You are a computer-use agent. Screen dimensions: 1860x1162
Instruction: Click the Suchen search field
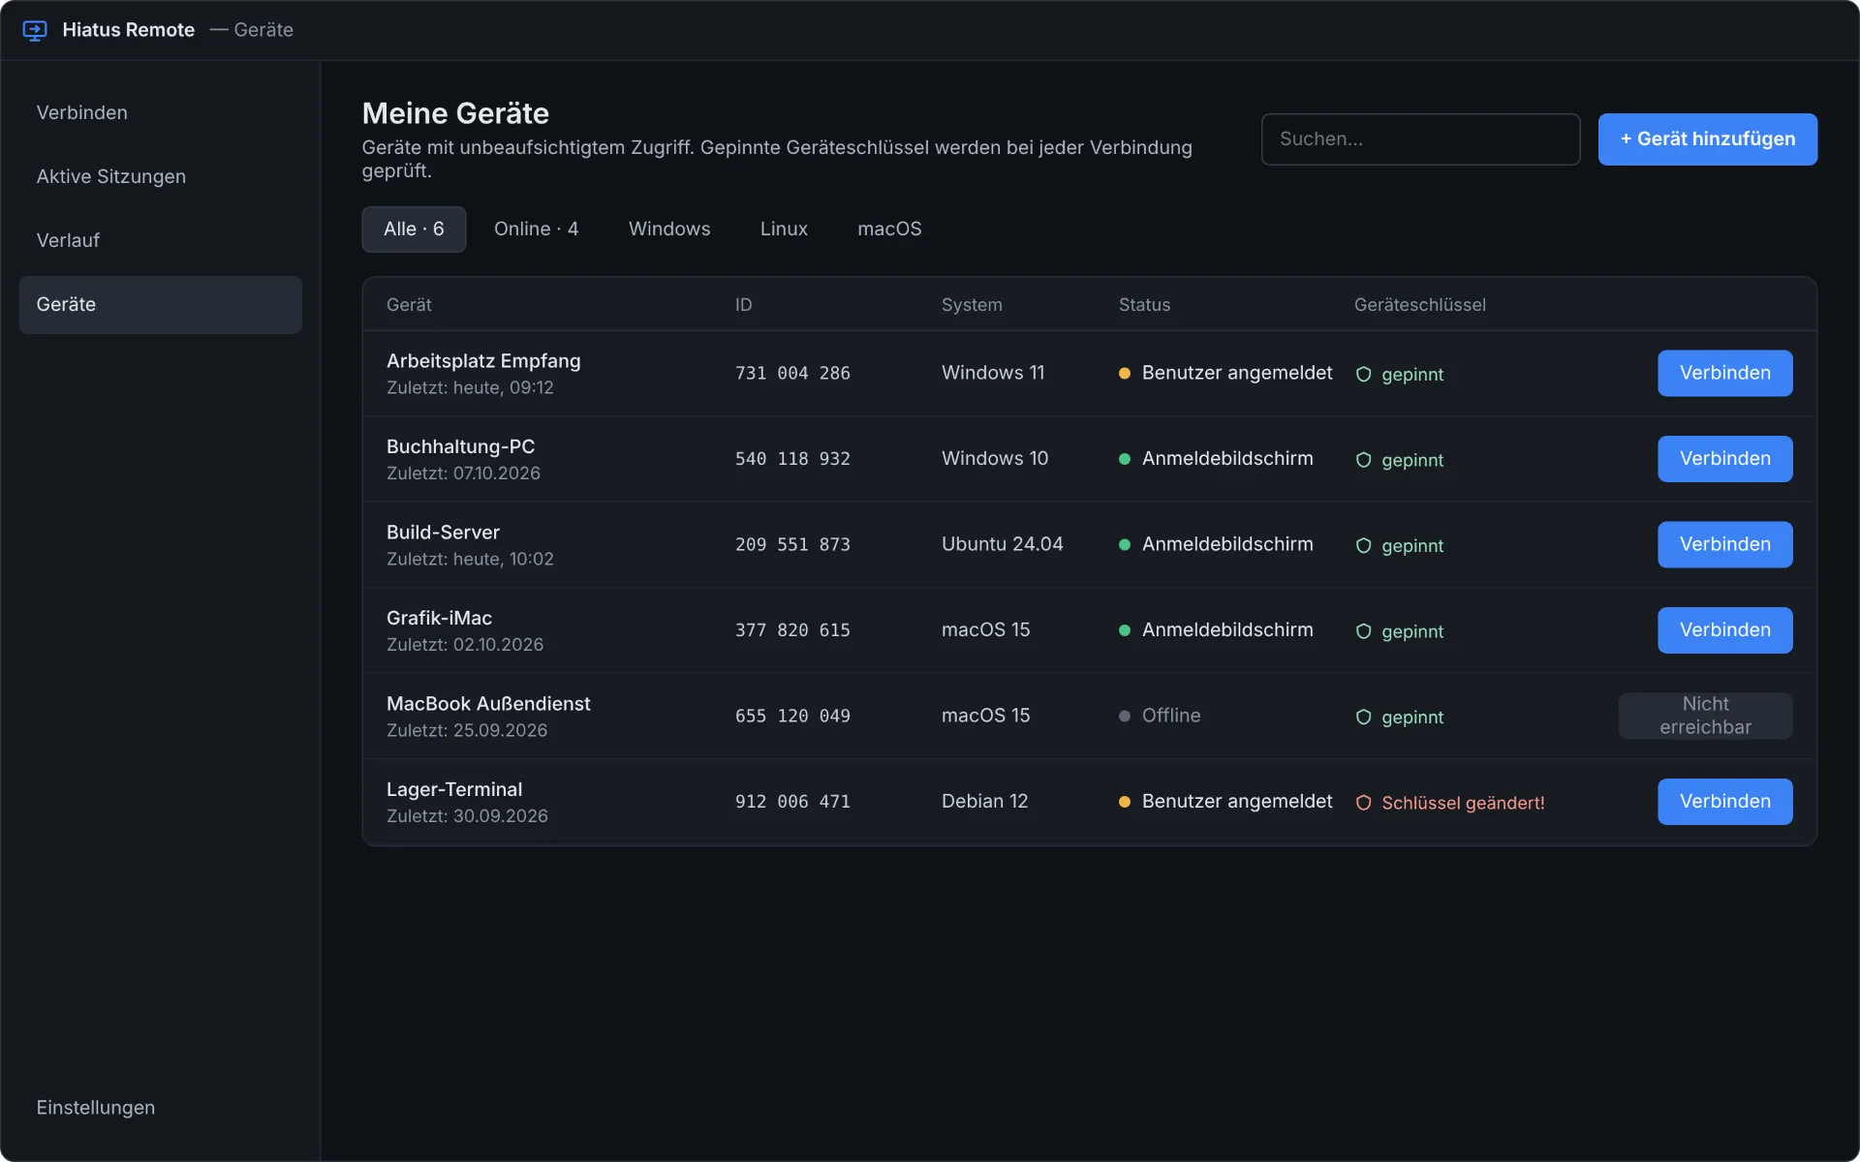pyautogui.click(x=1420, y=139)
